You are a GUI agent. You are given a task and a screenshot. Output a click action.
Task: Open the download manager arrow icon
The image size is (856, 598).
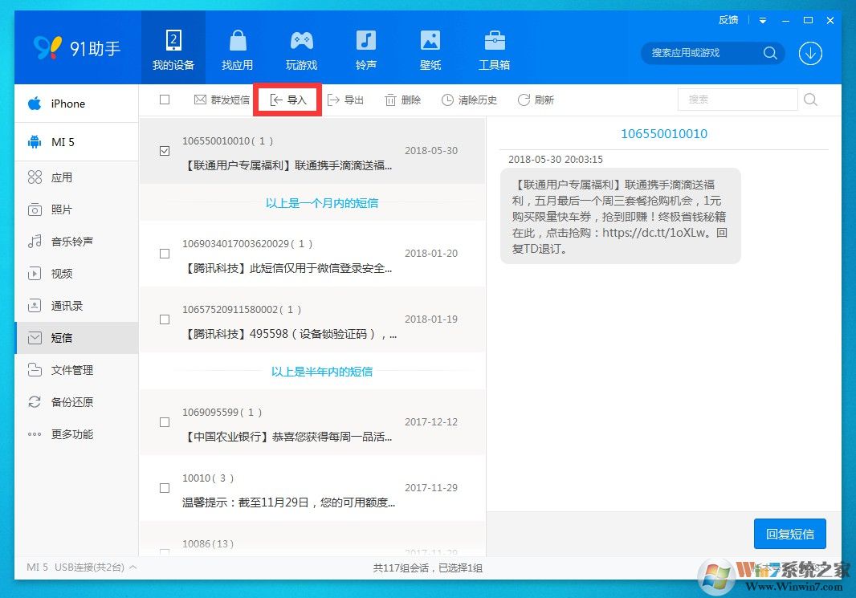coord(810,54)
